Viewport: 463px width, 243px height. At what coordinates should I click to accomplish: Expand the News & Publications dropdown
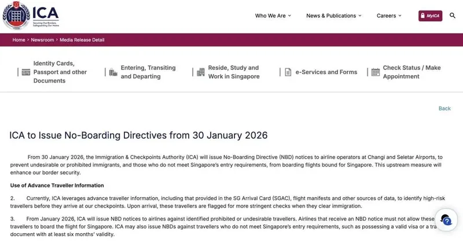pyautogui.click(x=333, y=16)
